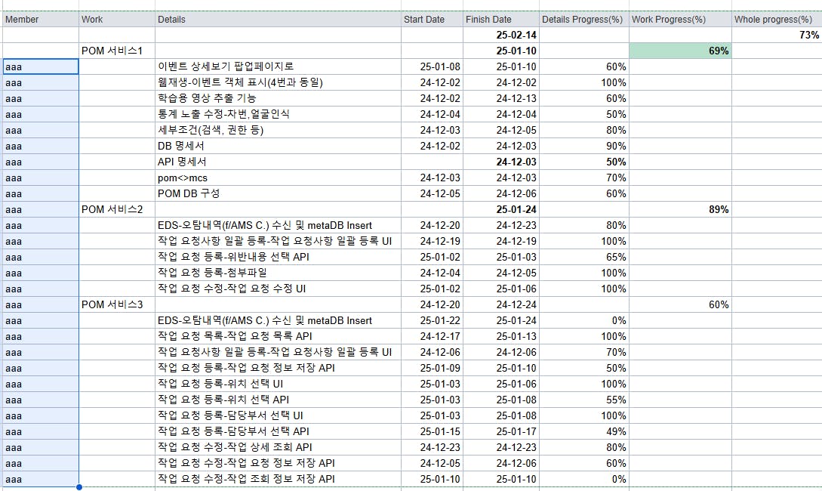The height and width of the screenshot is (491, 822).
Task: Select the aaa member cell in the POM 서비스2 row
Action: tap(40, 209)
